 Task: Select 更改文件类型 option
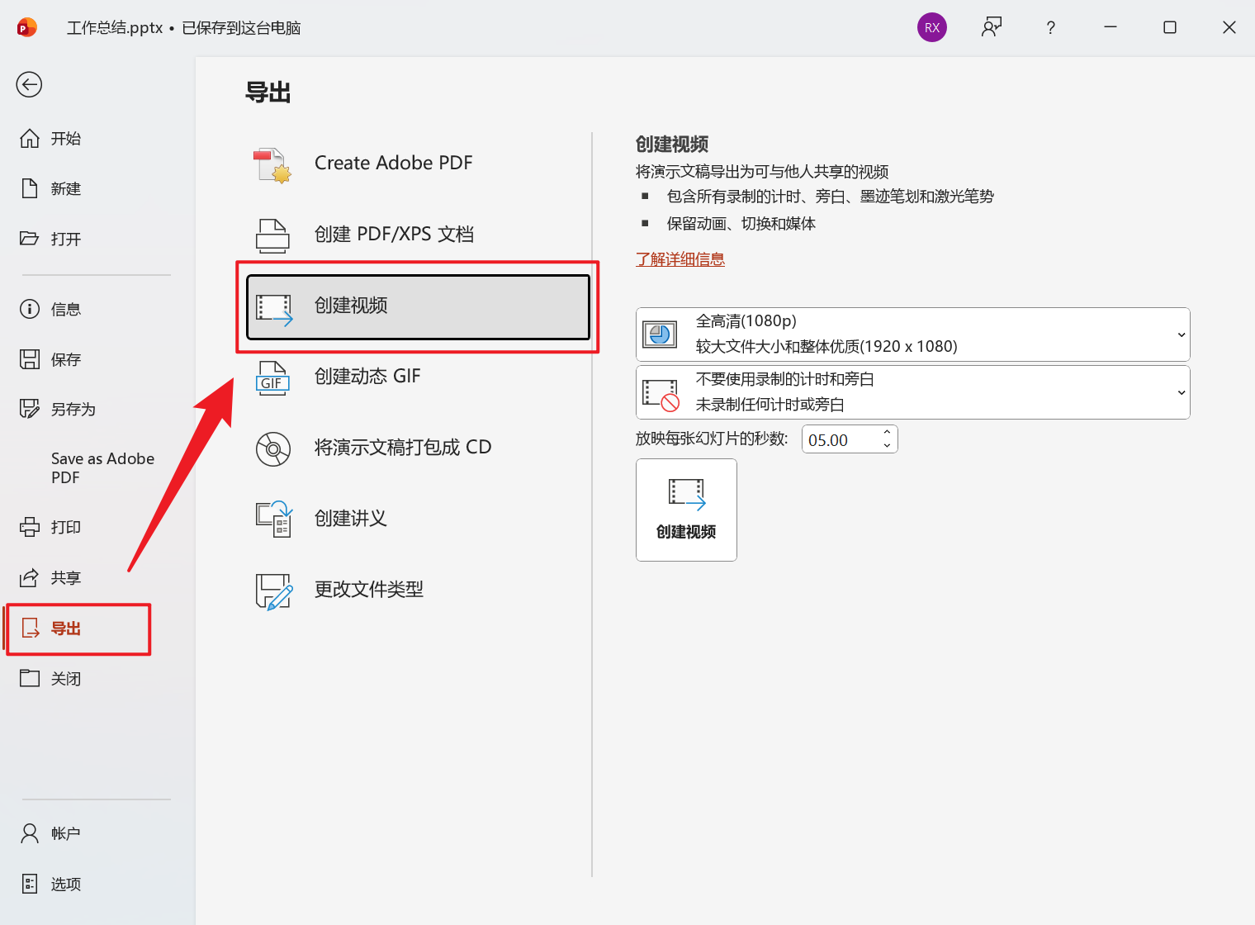[368, 589]
